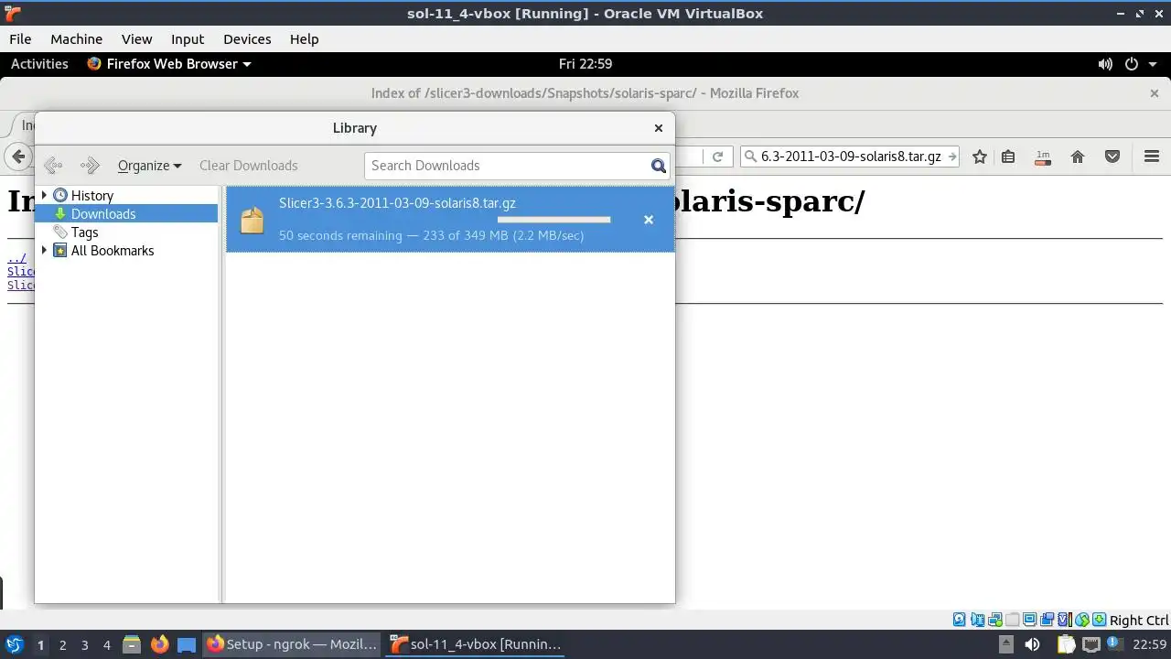Expand the All Bookmarks tree node
Viewport: 1171px width, 659px height.
pos(44,250)
